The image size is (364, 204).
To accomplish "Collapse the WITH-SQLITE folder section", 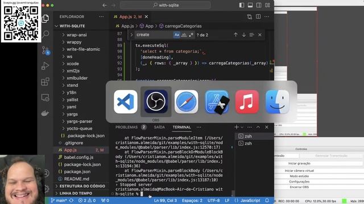I will coord(72,26).
